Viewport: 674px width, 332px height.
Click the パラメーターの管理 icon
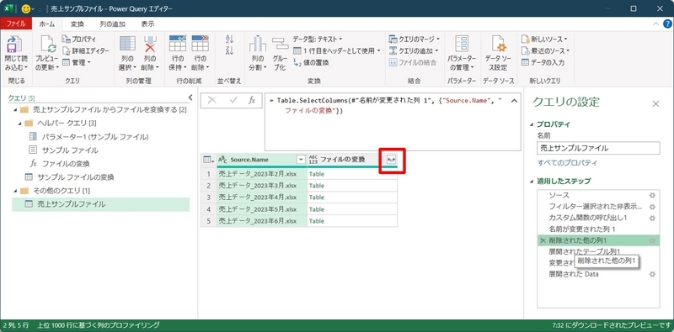coord(461,44)
